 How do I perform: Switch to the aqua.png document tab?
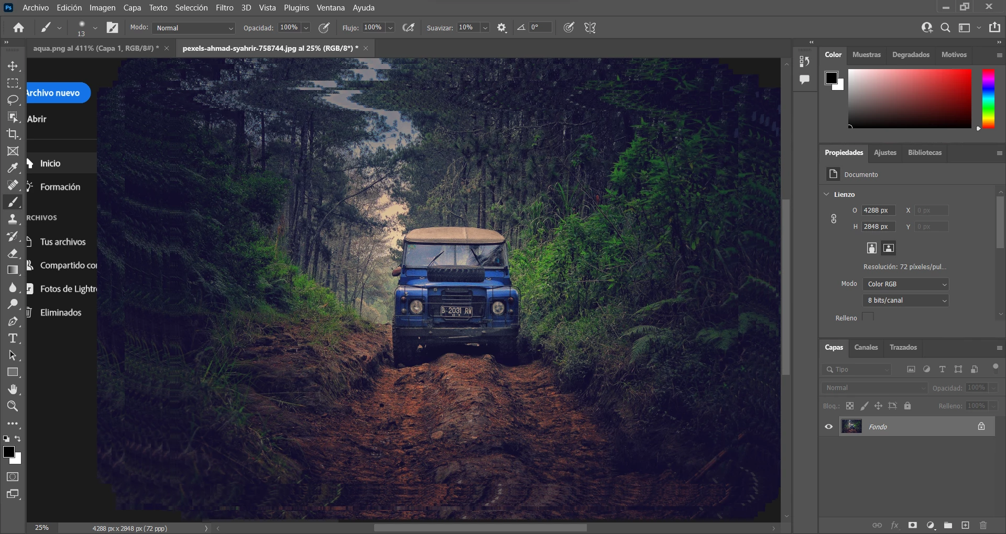96,48
